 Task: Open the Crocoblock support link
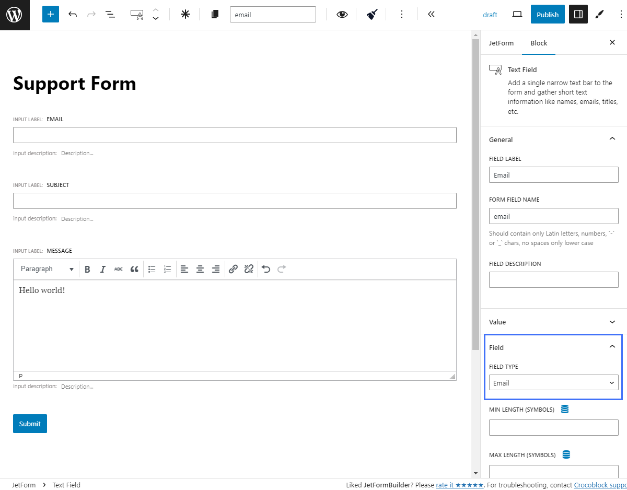pyautogui.click(x=600, y=485)
